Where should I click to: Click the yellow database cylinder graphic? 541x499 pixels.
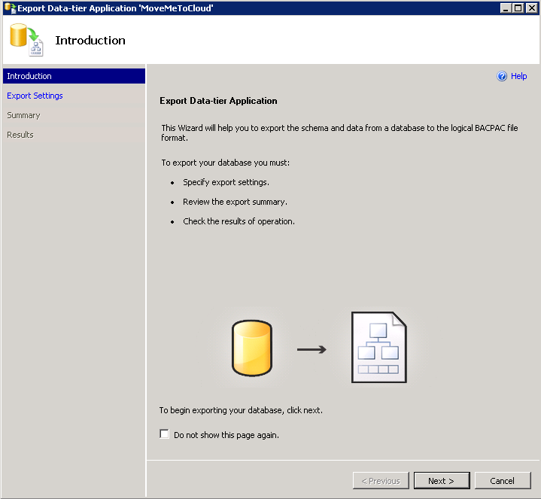pyautogui.click(x=252, y=349)
